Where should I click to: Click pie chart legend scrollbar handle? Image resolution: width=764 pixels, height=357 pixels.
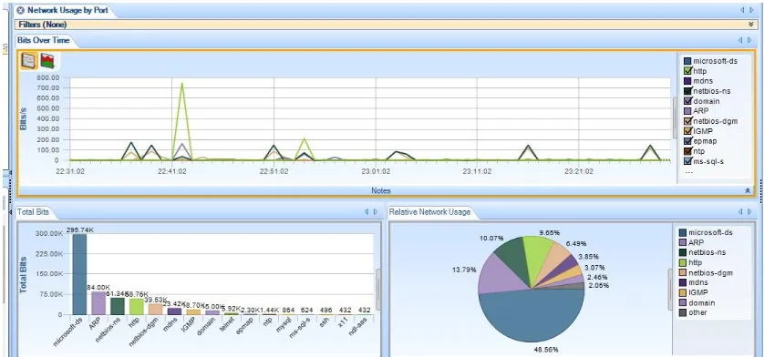pyautogui.click(x=670, y=290)
